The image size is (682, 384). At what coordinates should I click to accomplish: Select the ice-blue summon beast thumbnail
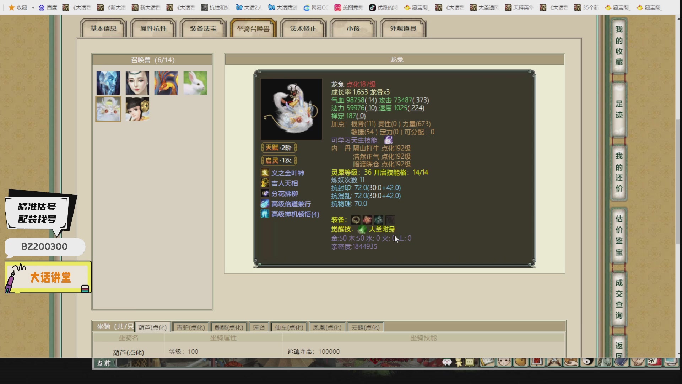coord(108,83)
